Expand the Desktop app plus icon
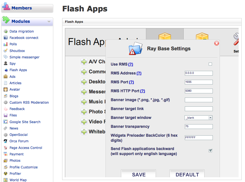The width and height of the screenshot is (245, 182). [84, 82]
